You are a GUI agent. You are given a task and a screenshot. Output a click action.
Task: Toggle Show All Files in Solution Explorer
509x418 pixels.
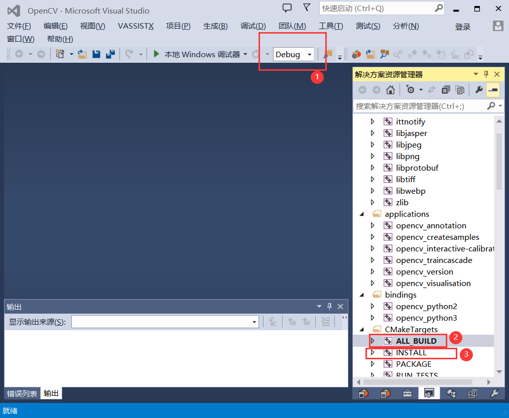(x=445, y=89)
